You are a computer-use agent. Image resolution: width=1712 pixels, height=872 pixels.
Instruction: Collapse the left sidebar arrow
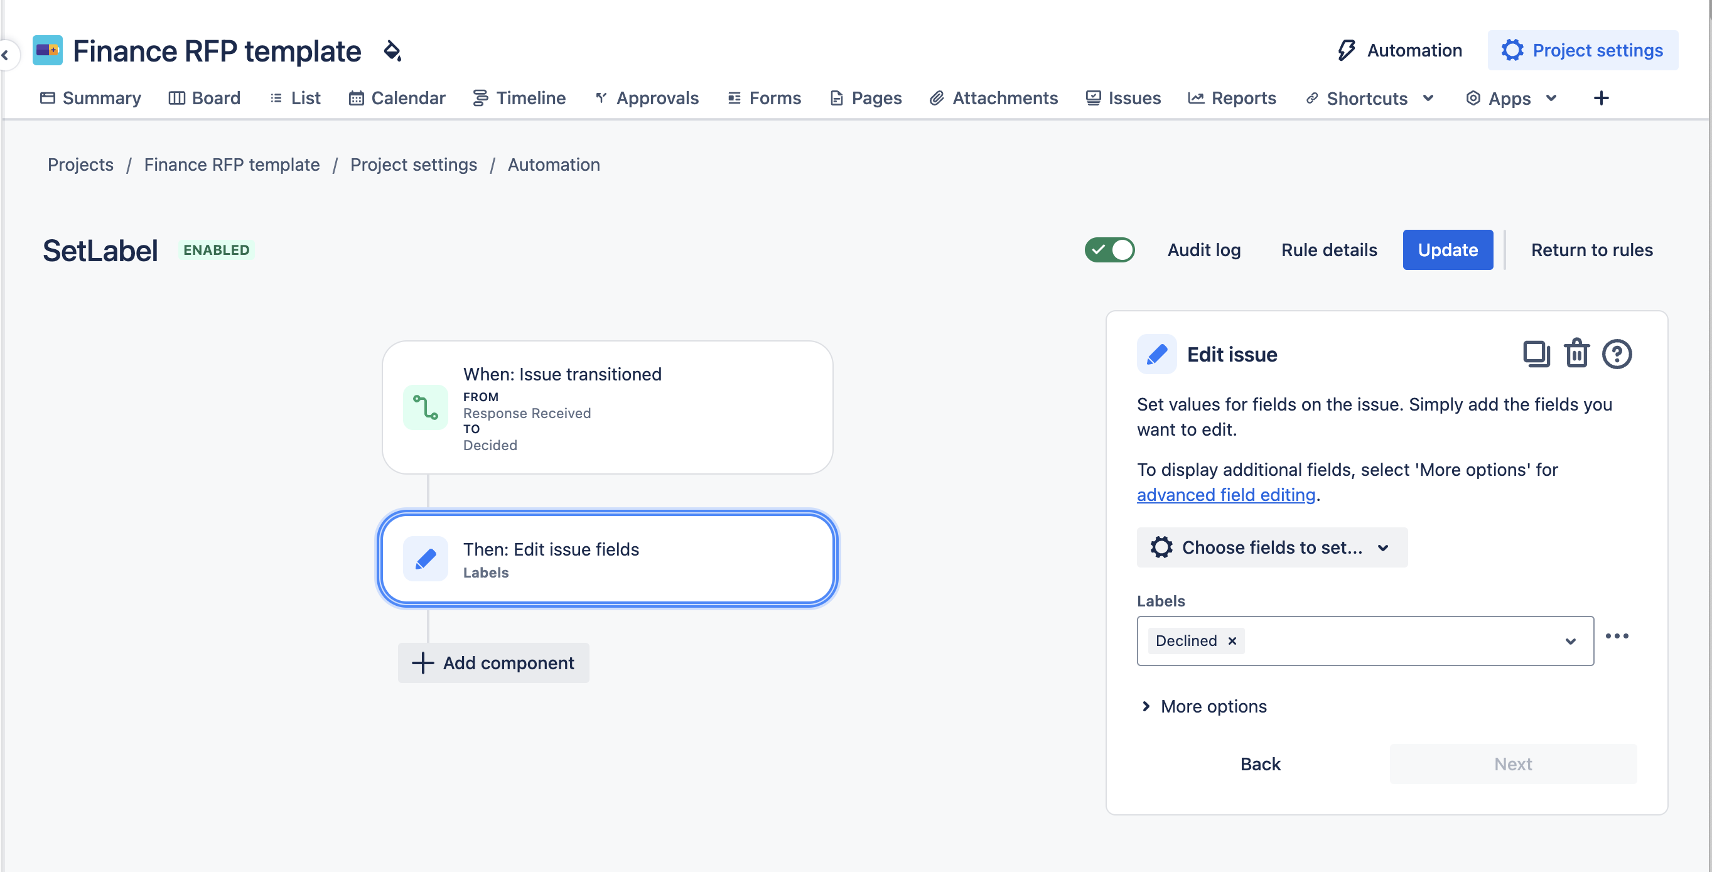click(5, 55)
